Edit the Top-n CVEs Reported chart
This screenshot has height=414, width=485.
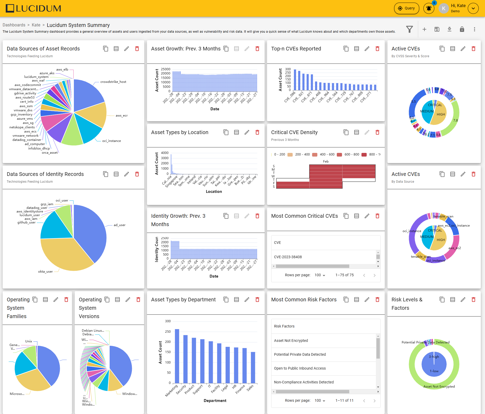pos(367,49)
